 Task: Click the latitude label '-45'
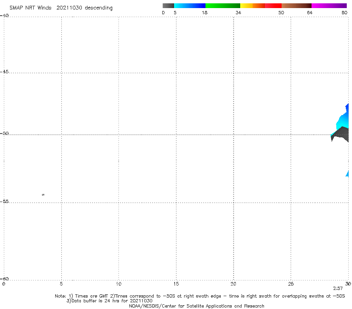click(4, 72)
